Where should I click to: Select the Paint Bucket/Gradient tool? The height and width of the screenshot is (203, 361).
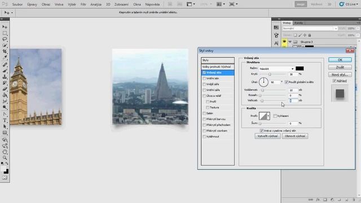pos(5,95)
